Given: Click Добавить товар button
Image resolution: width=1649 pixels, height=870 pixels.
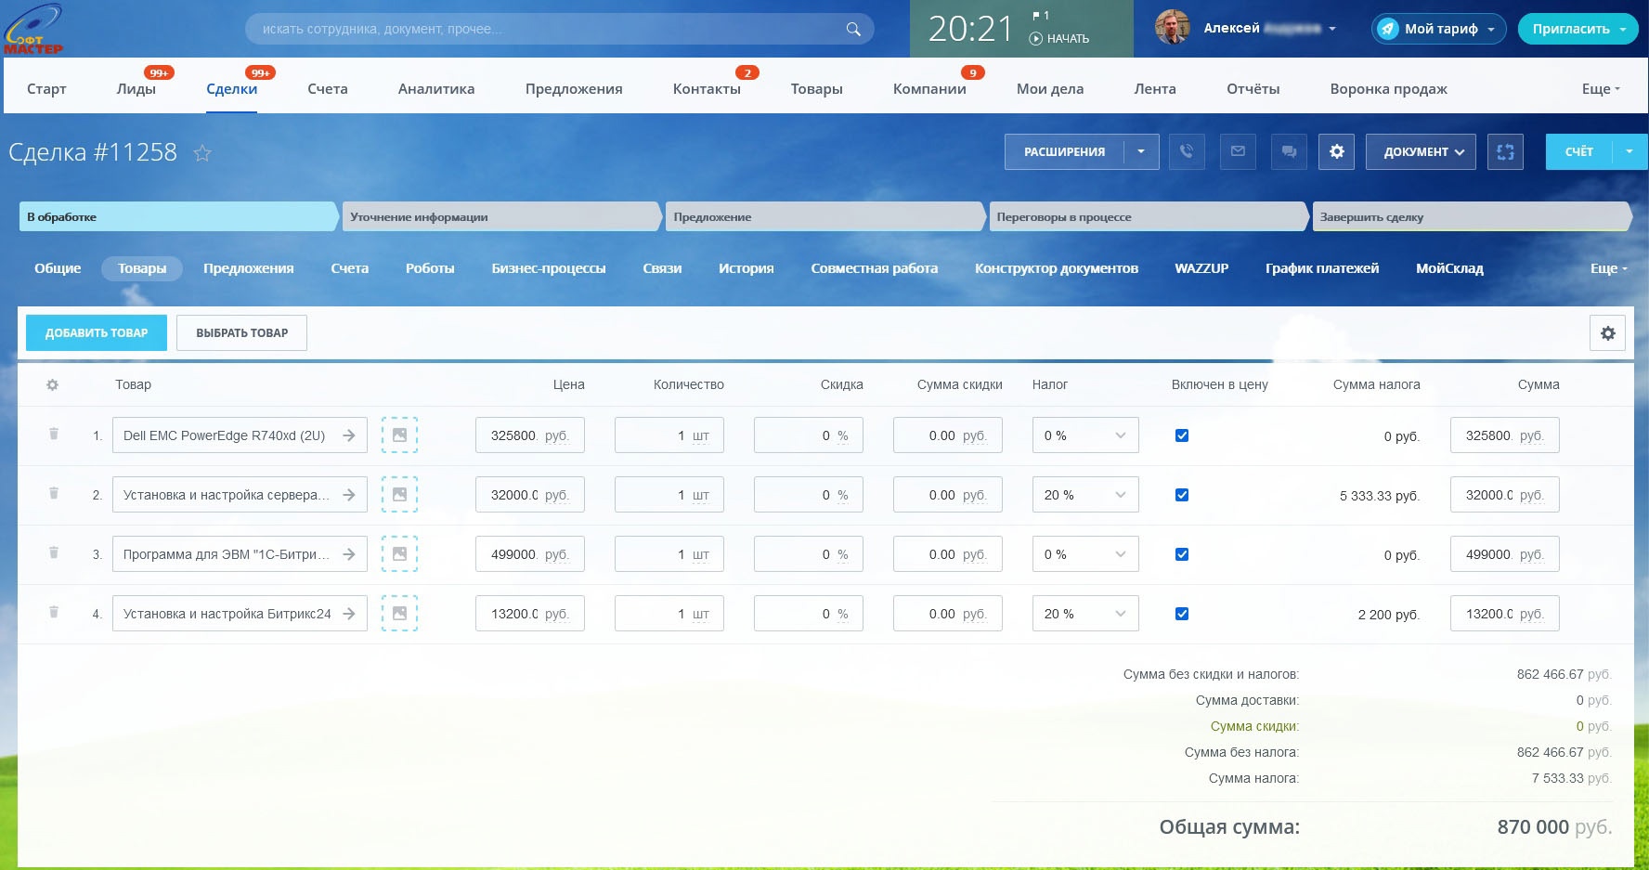Looking at the screenshot, I should [97, 332].
